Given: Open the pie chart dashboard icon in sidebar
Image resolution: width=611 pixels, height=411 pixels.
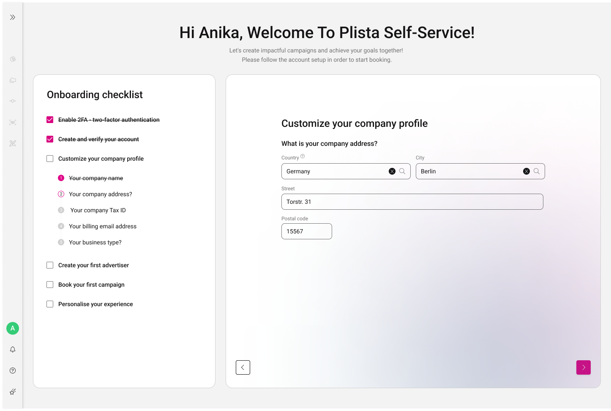Looking at the screenshot, I should tap(13, 59).
